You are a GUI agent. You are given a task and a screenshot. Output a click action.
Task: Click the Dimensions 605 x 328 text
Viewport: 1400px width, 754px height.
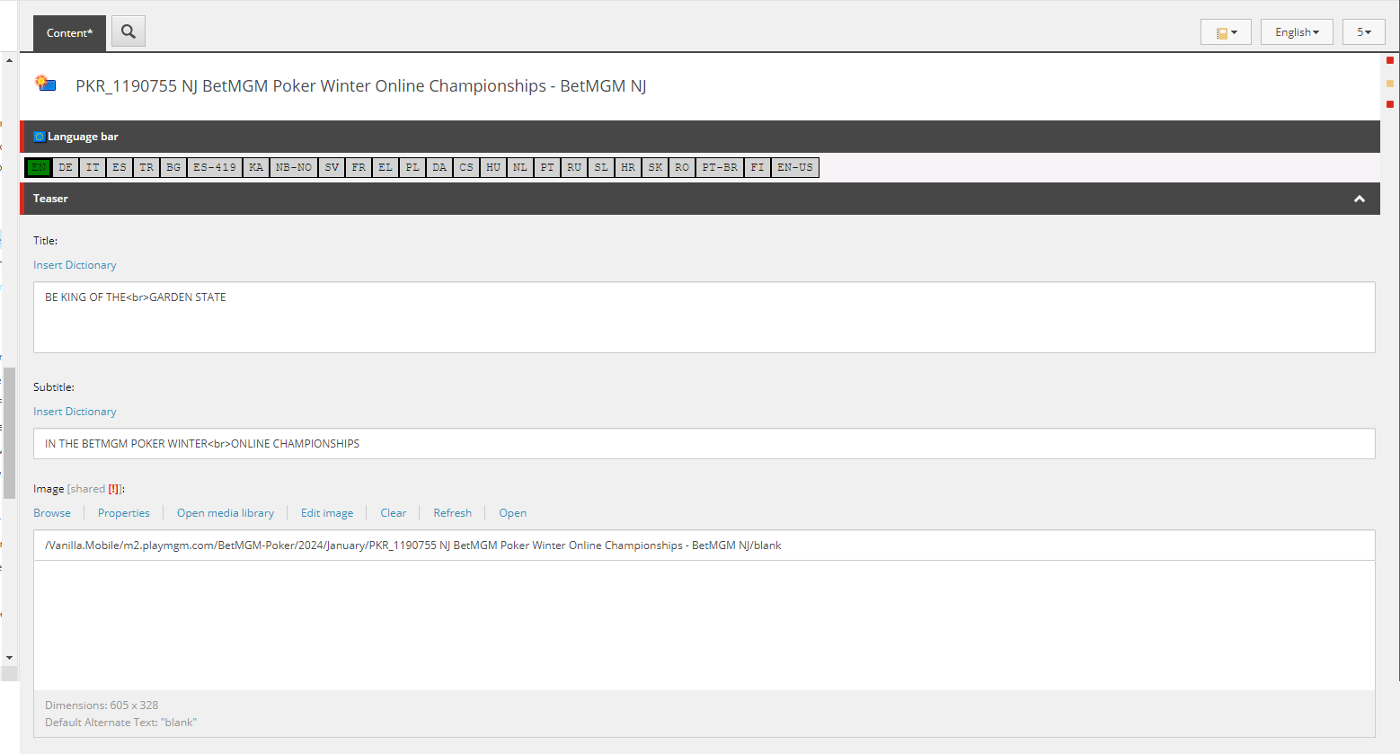point(102,705)
